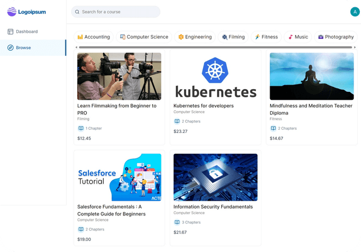Click the book icon beside 3 Chapters
361x252 pixels.
pos(177,222)
